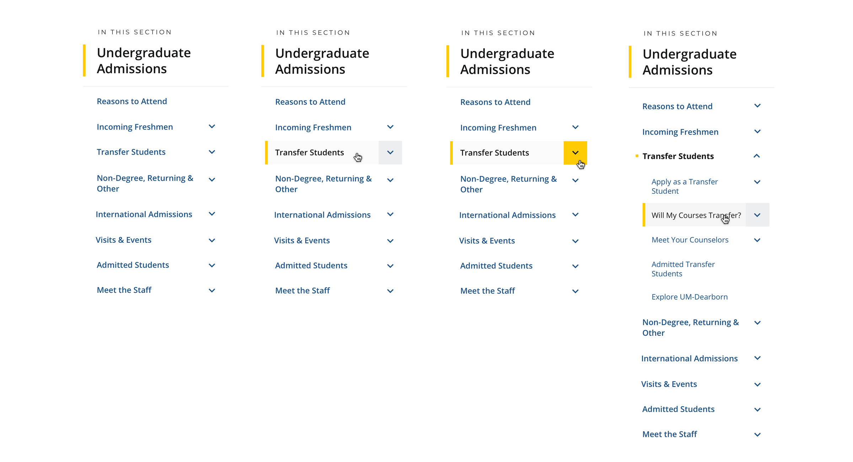Open the Explore UM-Dearborn page
Screen dimensions: 853x462
coord(690,296)
